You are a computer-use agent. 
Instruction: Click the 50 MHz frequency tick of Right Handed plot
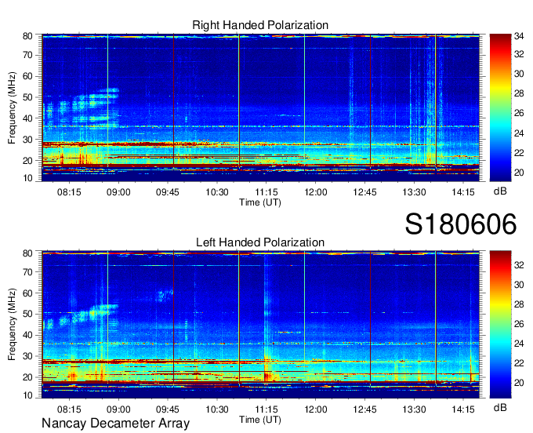pyautogui.click(x=27, y=97)
